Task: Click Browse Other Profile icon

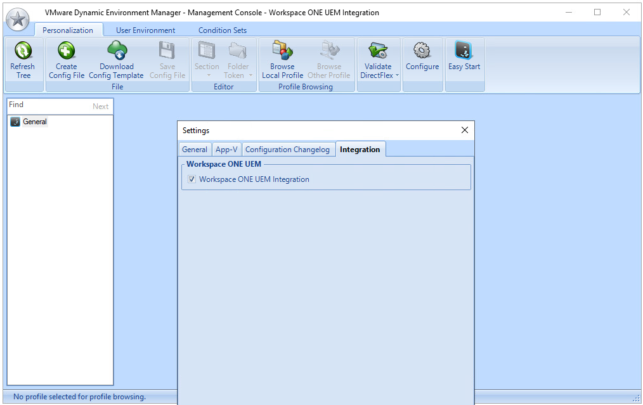Action: pos(330,51)
